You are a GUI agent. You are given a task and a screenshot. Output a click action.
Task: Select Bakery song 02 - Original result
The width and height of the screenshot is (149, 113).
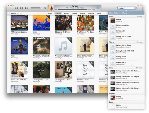126,78
